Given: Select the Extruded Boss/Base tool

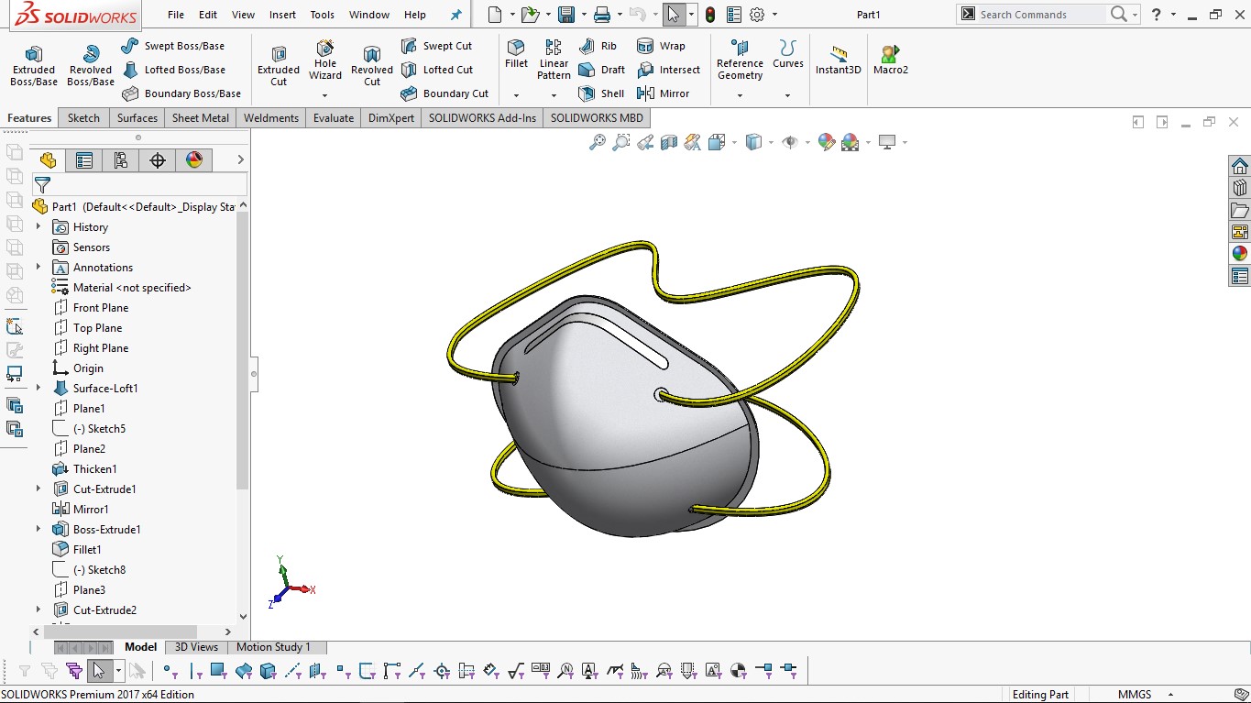Looking at the screenshot, I should point(33,64).
